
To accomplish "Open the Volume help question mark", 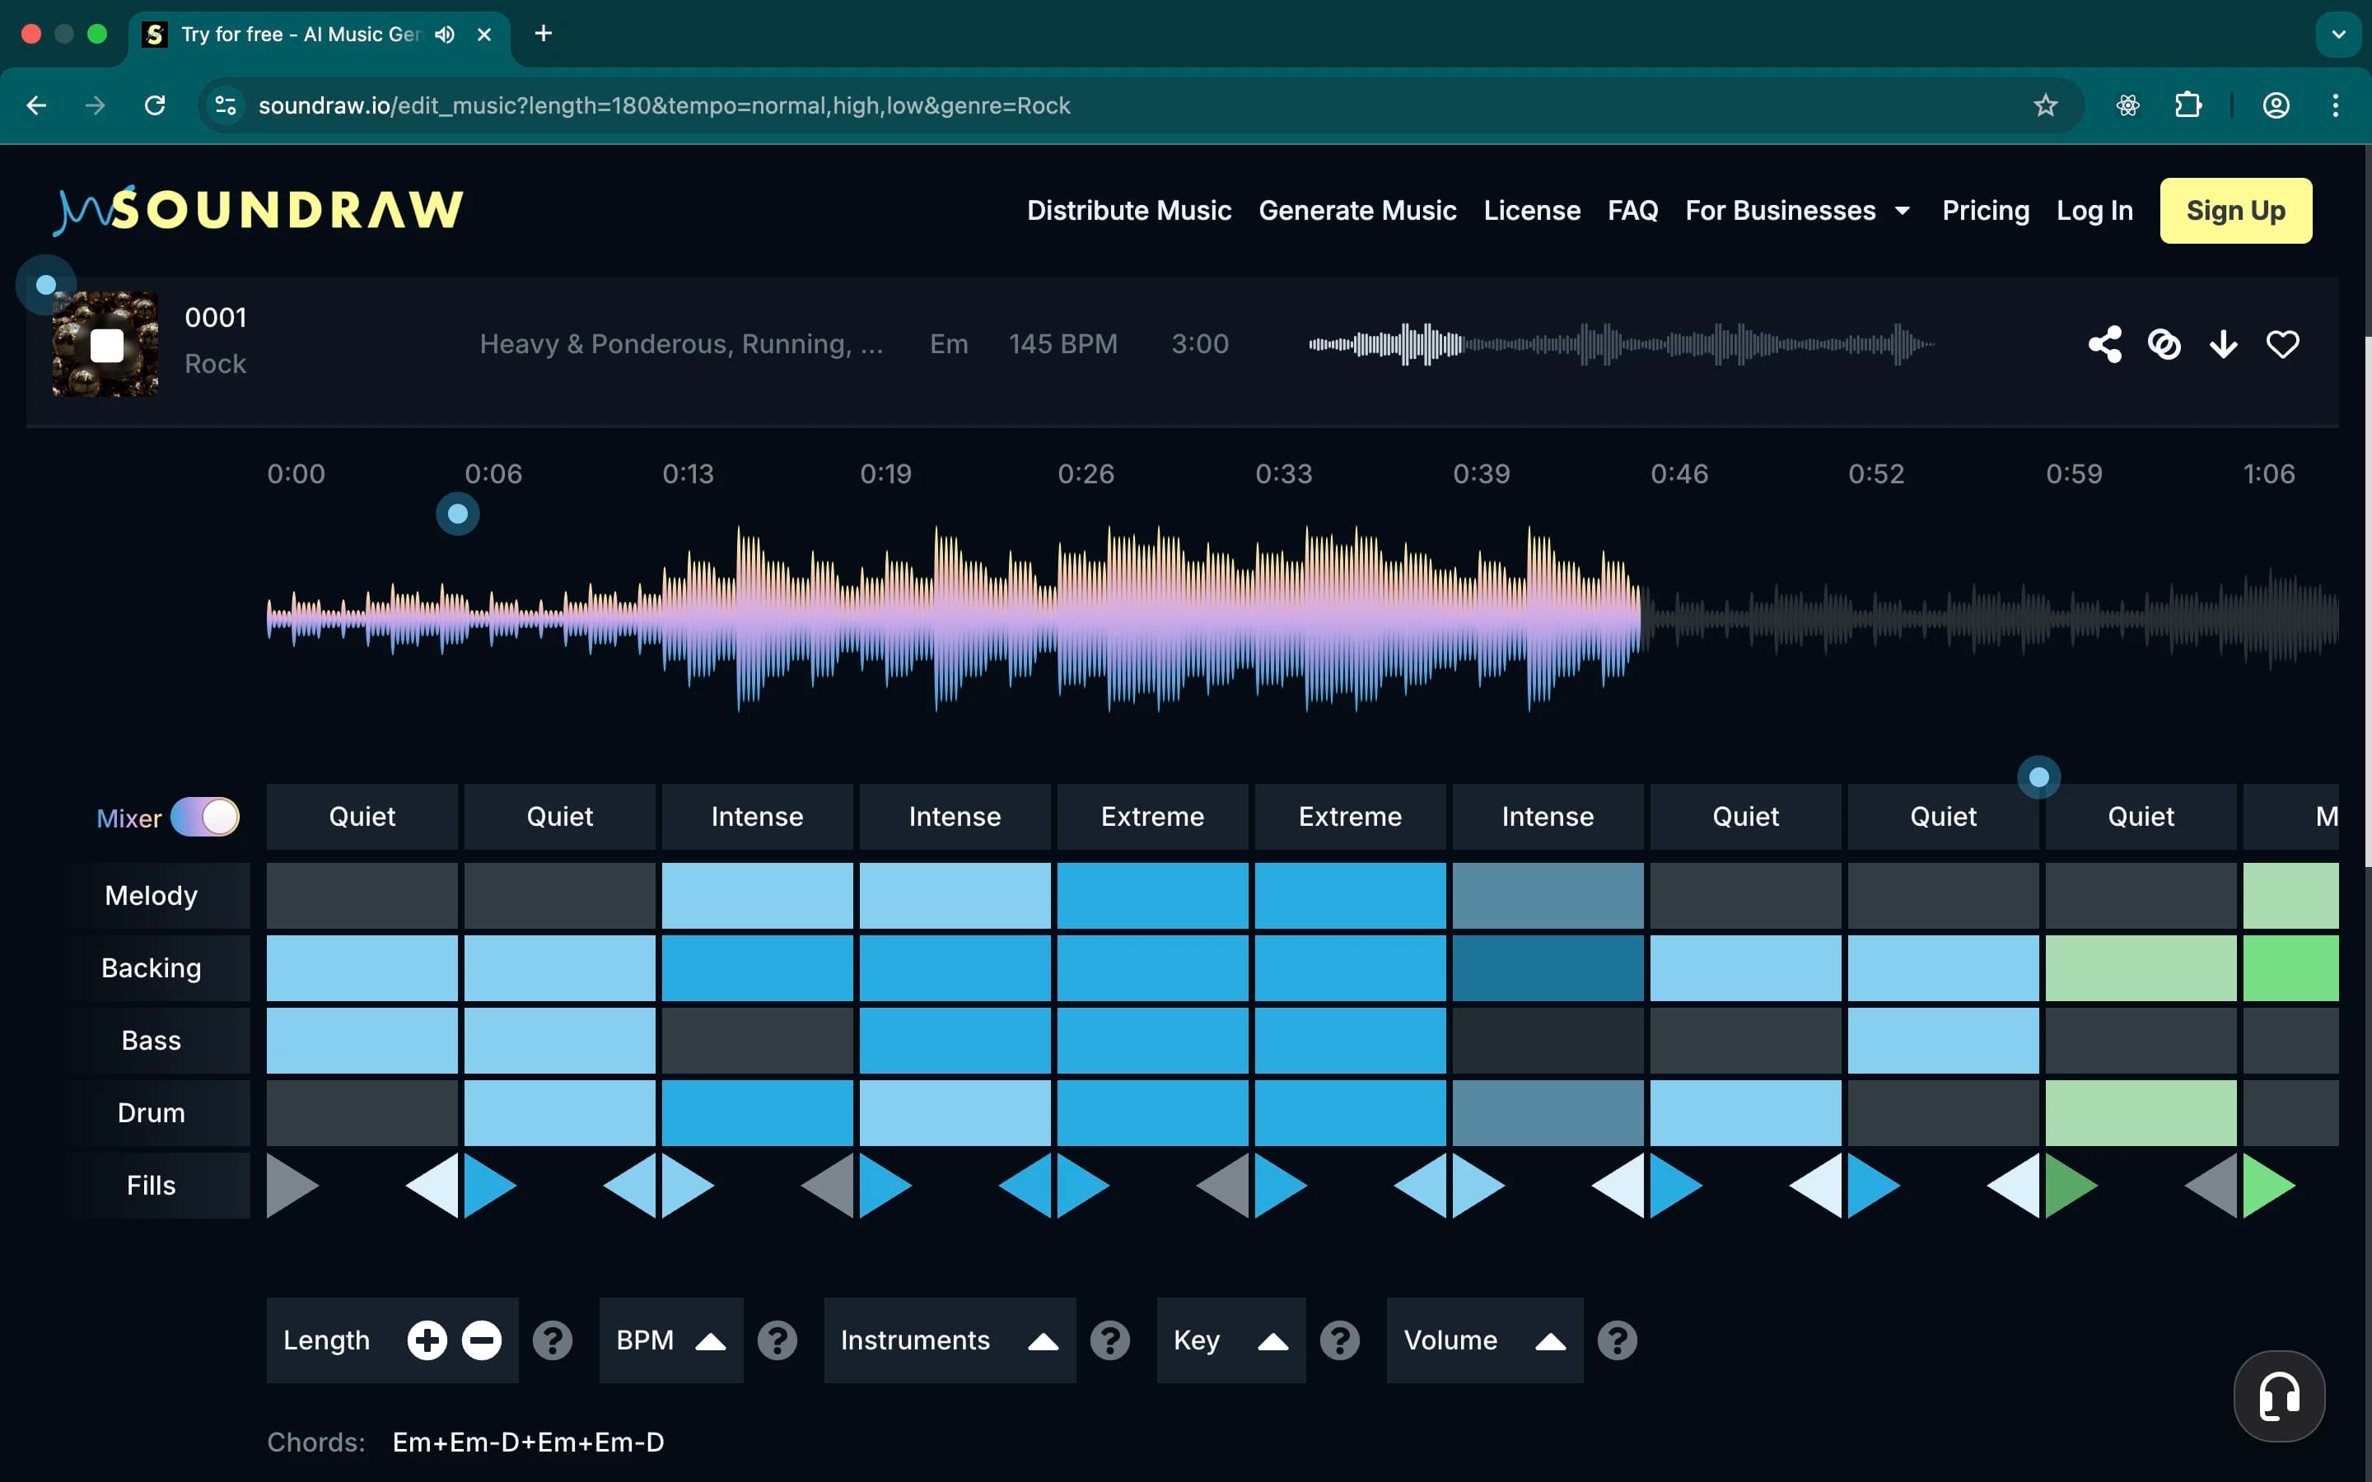I will [x=1618, y=1340].
